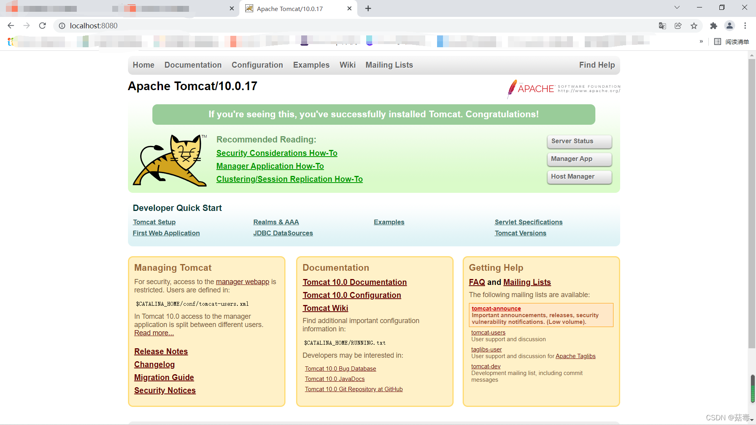Open the extensions puzzle icon
The height and width of the screenshot is (425, 756).
[x=713, y=26]
